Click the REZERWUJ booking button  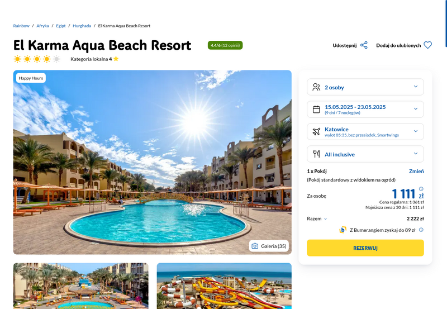pyautogui.click(x=365, y=248)
